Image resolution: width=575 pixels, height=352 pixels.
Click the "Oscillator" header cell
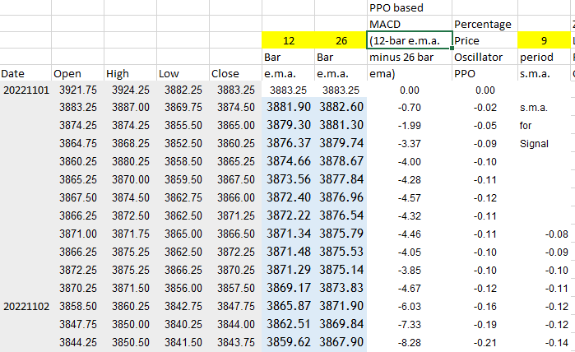483,58
